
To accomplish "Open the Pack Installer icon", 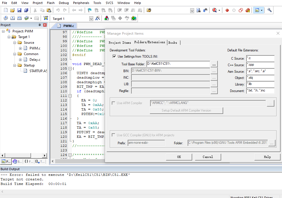I will pyautogui.click(x=134, y=18).
